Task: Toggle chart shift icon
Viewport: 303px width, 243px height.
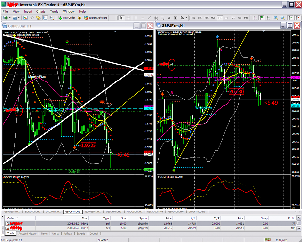Action: click(297, 18)
